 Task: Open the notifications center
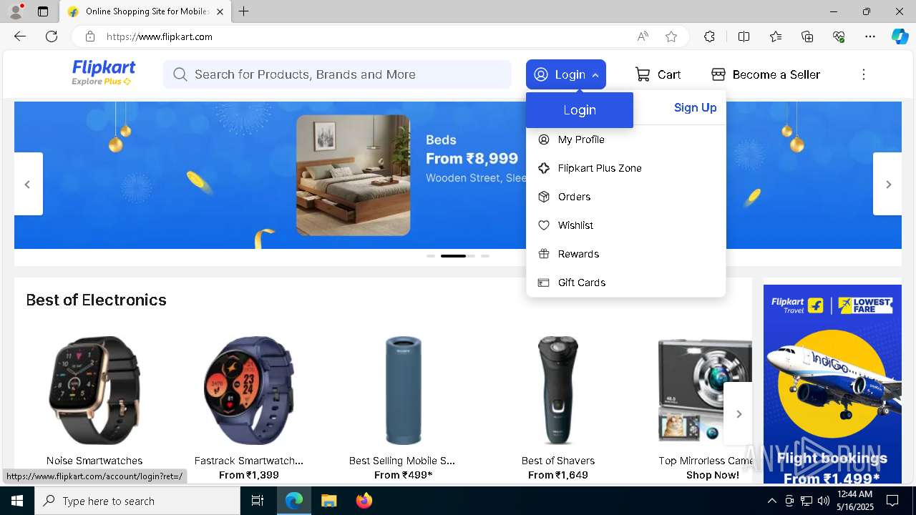click(892, 501)
